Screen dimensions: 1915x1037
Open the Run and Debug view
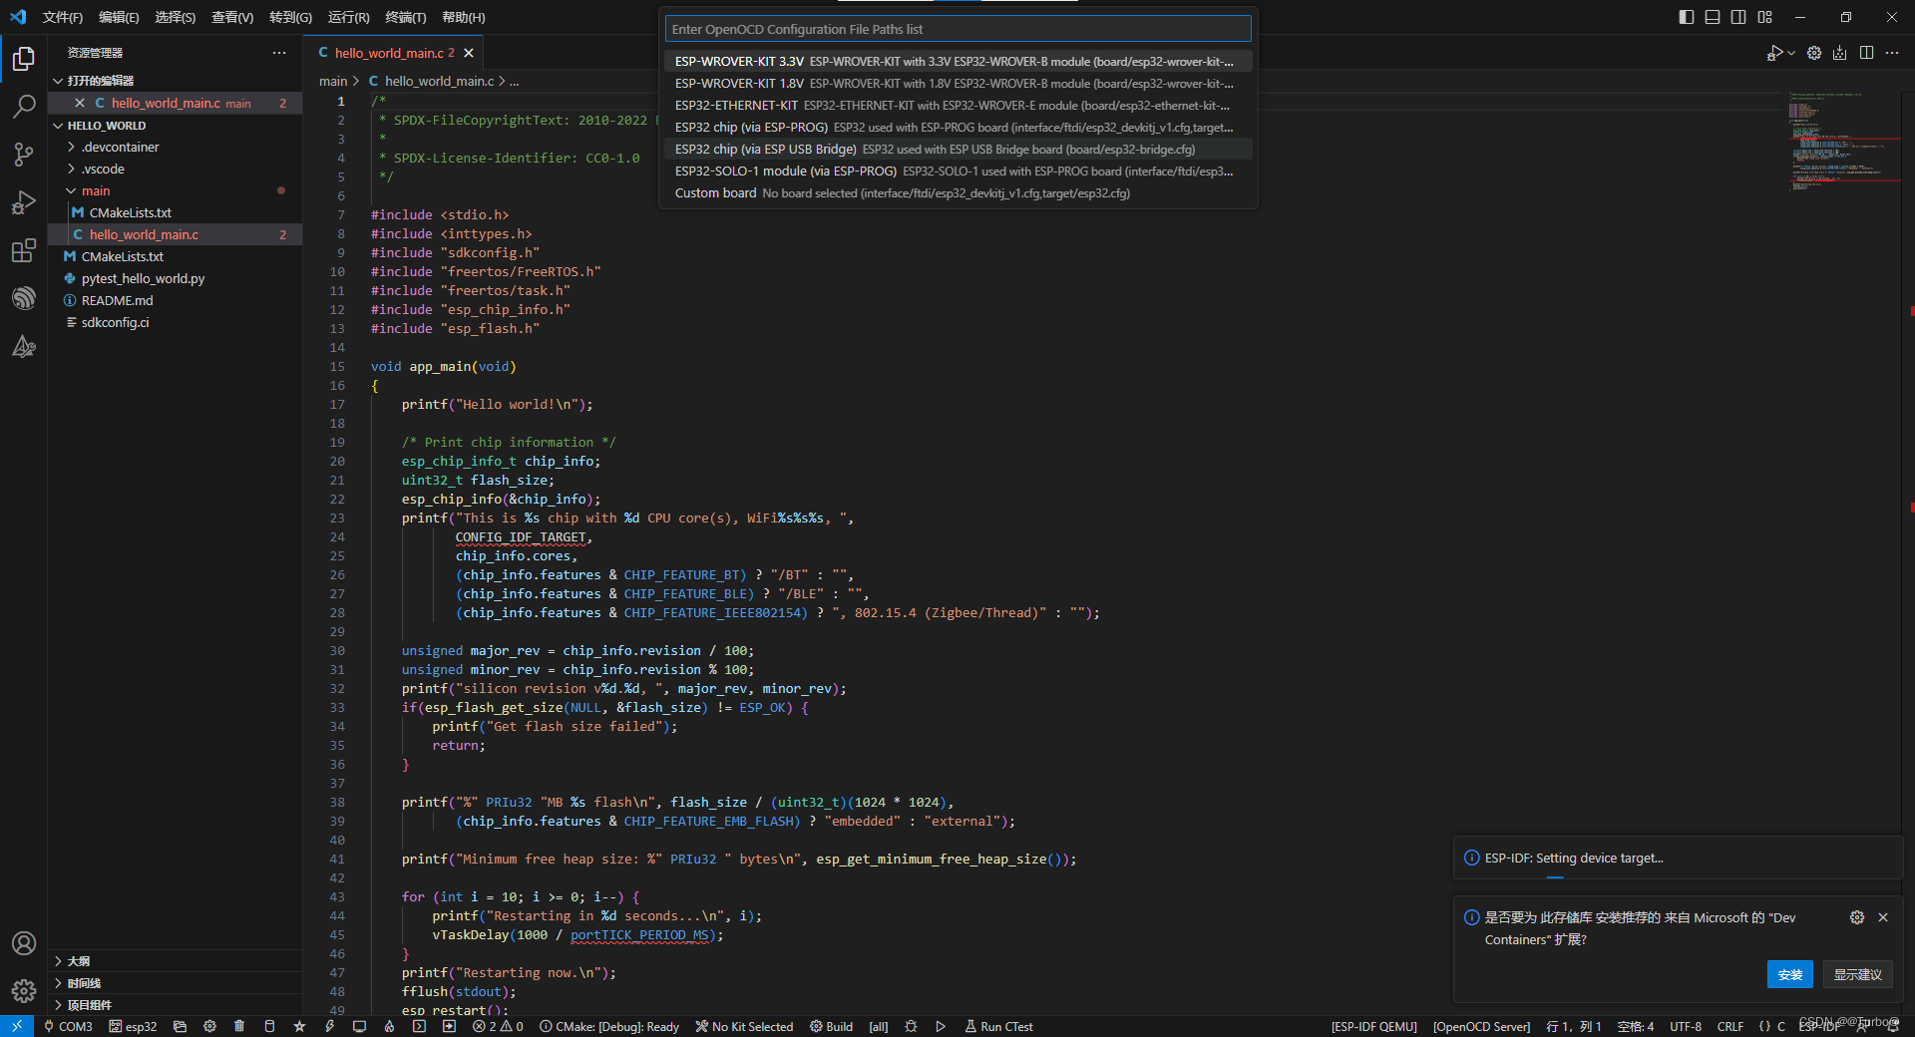coord(24,202)
